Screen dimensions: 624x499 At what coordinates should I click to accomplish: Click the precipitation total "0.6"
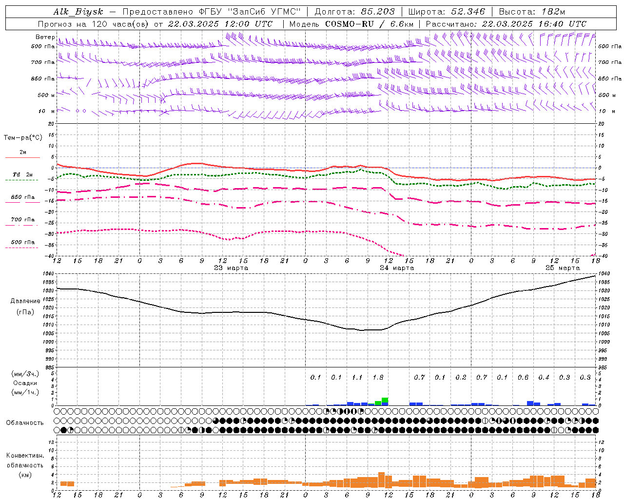tap(523, 378)
